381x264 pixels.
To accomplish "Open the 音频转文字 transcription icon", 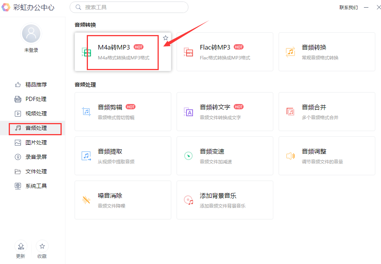I will click(188, 112).
